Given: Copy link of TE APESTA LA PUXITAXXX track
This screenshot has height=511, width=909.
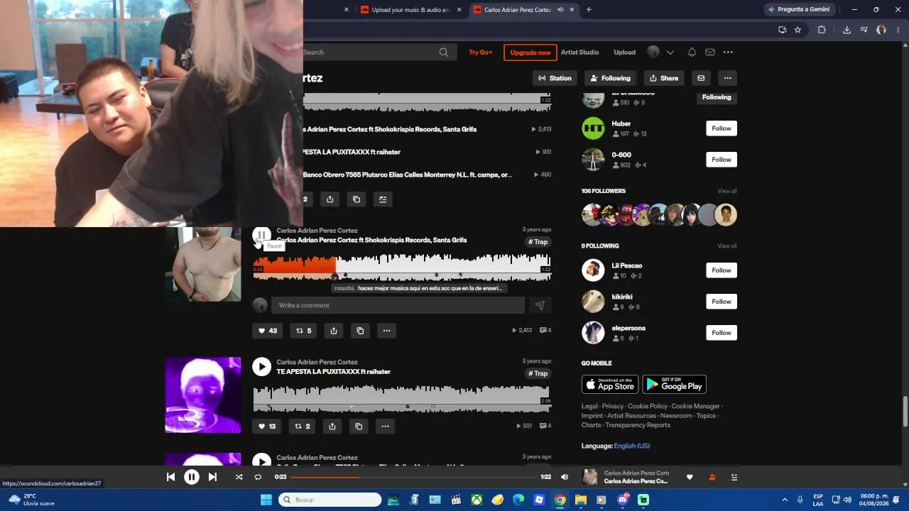Looking at the screenshot, I should 359,427.
